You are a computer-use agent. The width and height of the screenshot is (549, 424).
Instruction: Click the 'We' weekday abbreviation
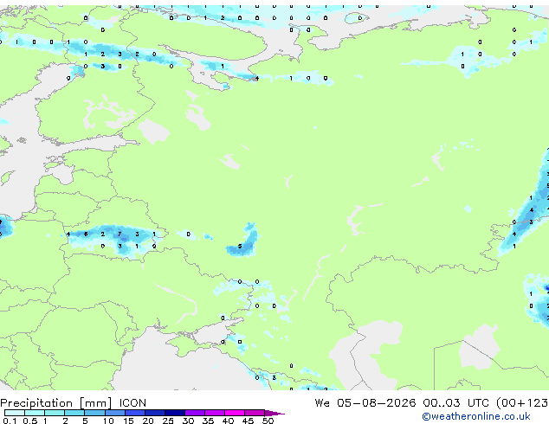point(322,403)
